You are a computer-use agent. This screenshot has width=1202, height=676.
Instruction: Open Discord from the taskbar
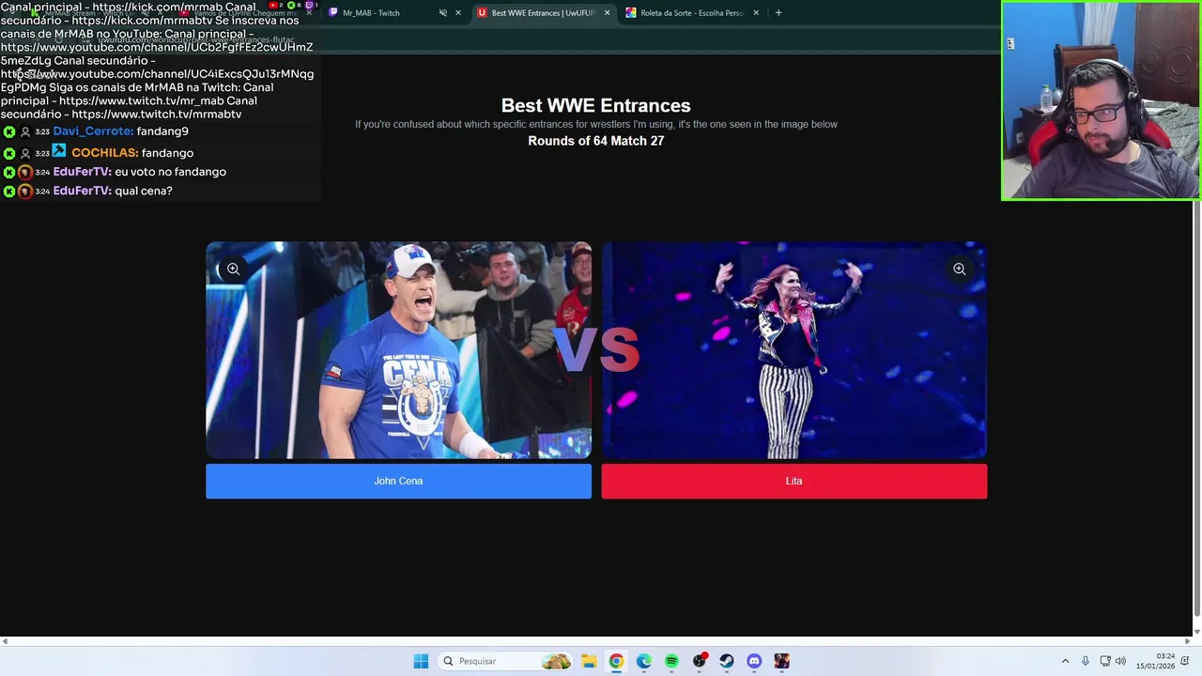(754, 661)
